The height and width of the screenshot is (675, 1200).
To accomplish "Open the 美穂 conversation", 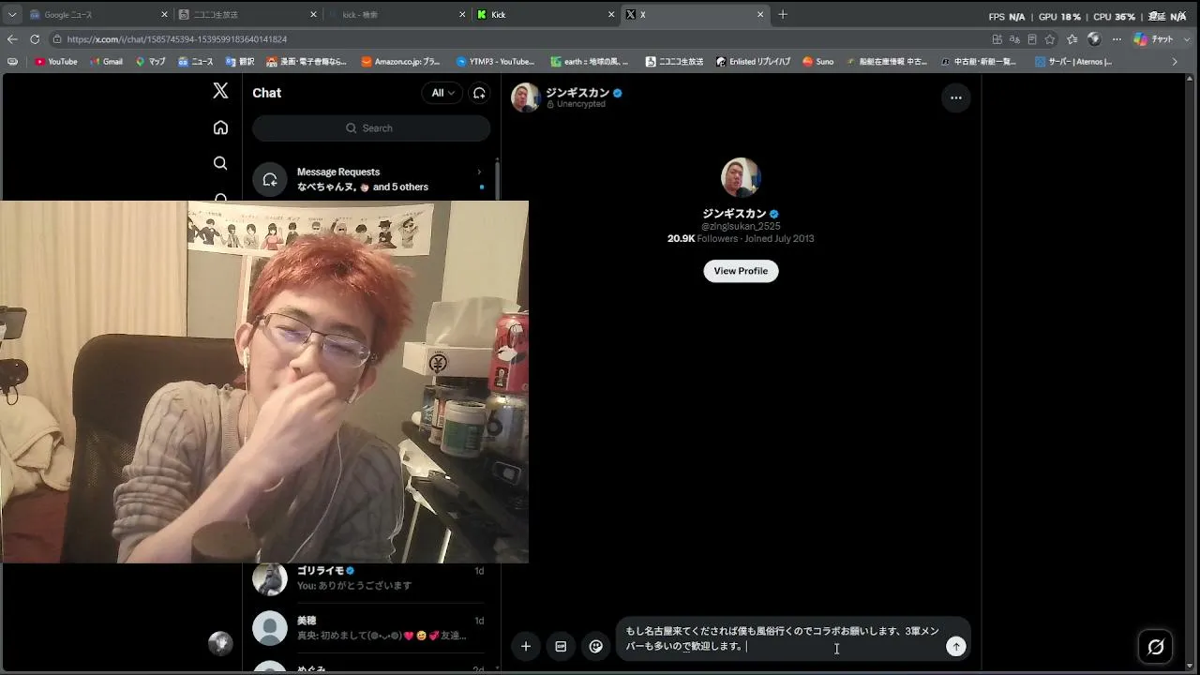I will point(371,628).
